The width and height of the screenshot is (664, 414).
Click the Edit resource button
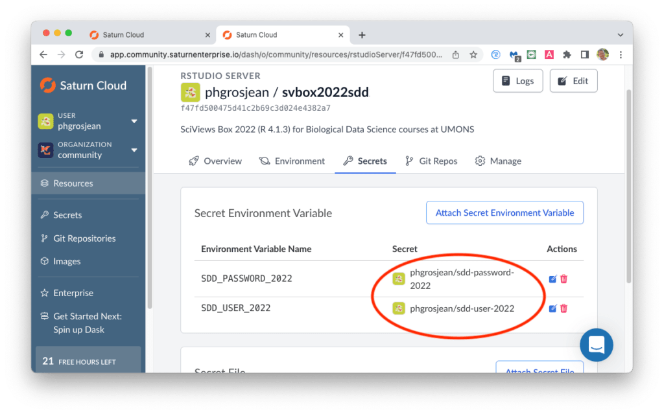(573, 81)
